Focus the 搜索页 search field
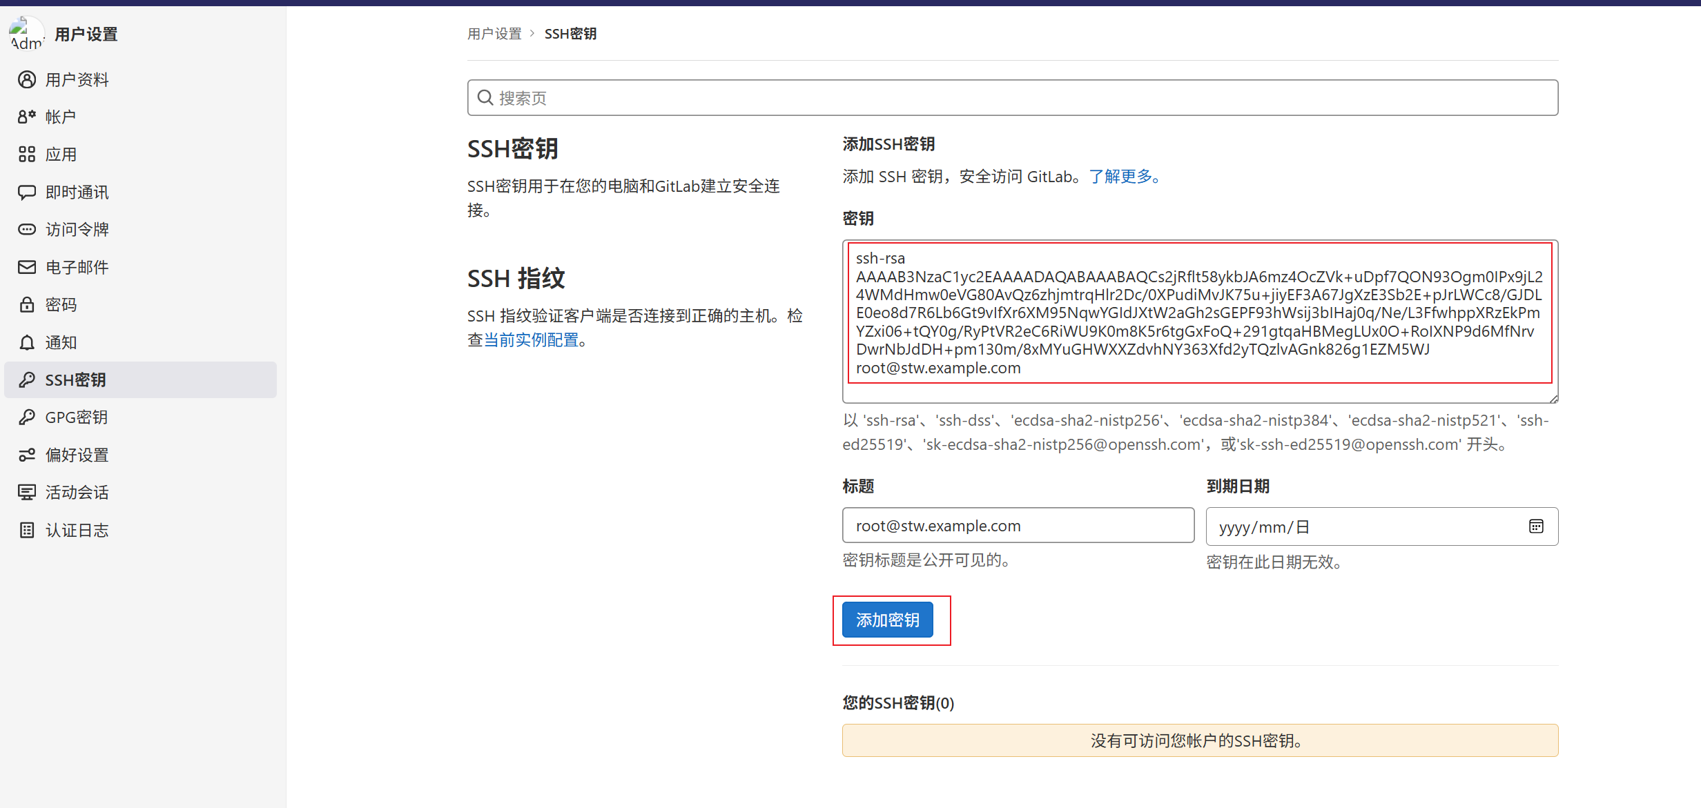1701x808 pixels. 1012,98
